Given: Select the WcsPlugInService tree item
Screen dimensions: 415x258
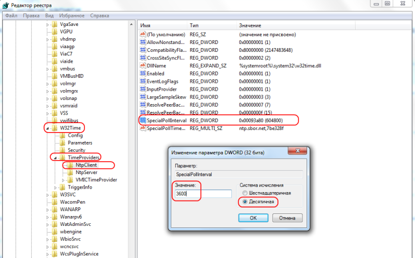Looking at the screenshot, I should 79,254.
